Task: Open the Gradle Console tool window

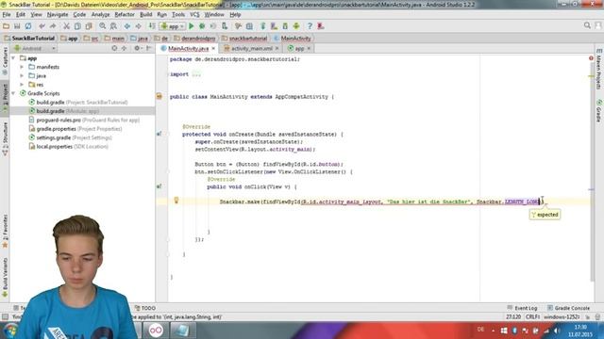Action: [568, 308]
